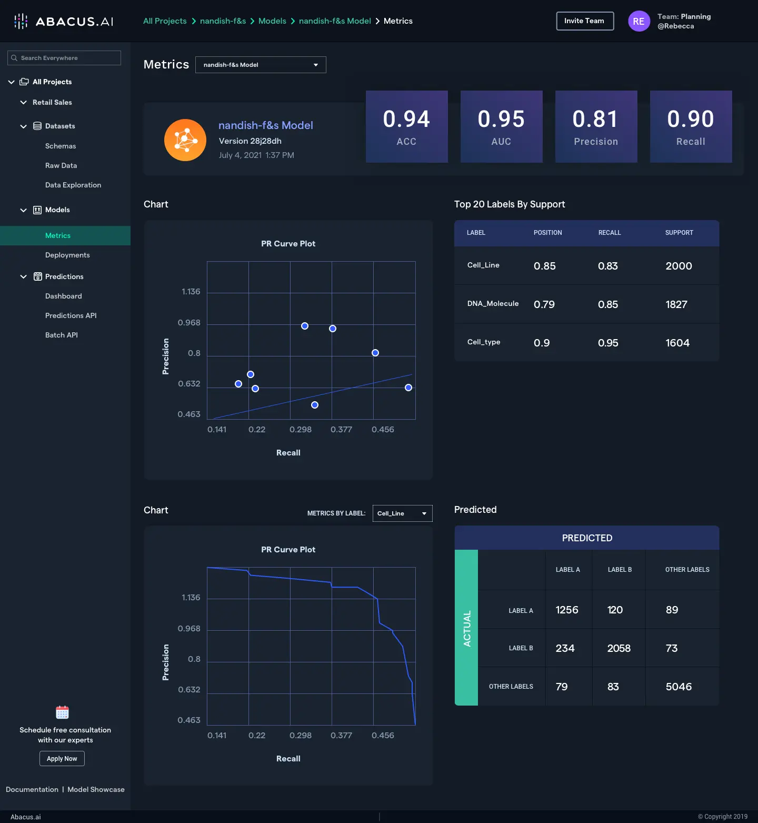Click the Datasets database icon
Screen dimensions: 758x823
(x=37, y=126)
